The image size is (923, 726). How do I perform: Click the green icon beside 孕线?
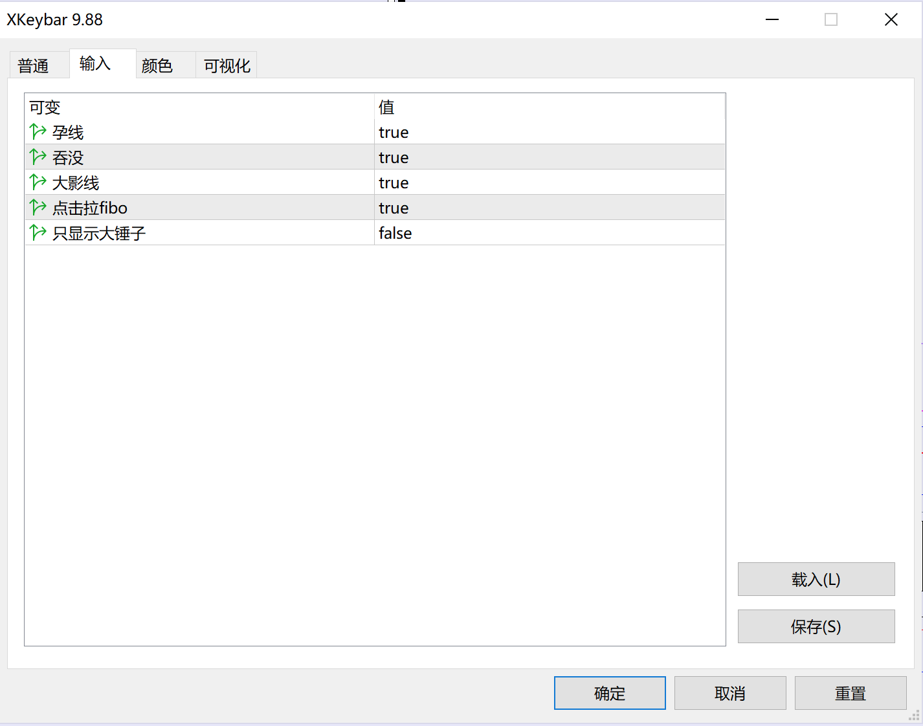38,132
